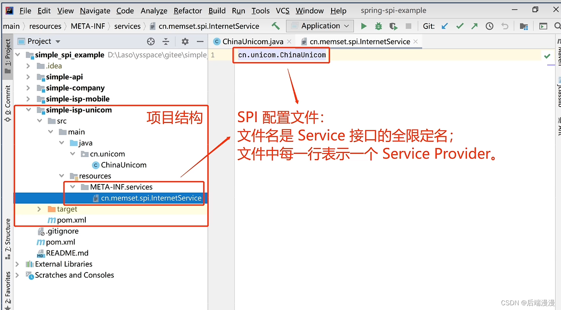The height and width of the screenshot is (310, 561).
Task: Collapse all nodes in the Project panel
Action: pyautogui.click(x=166, y=41)
